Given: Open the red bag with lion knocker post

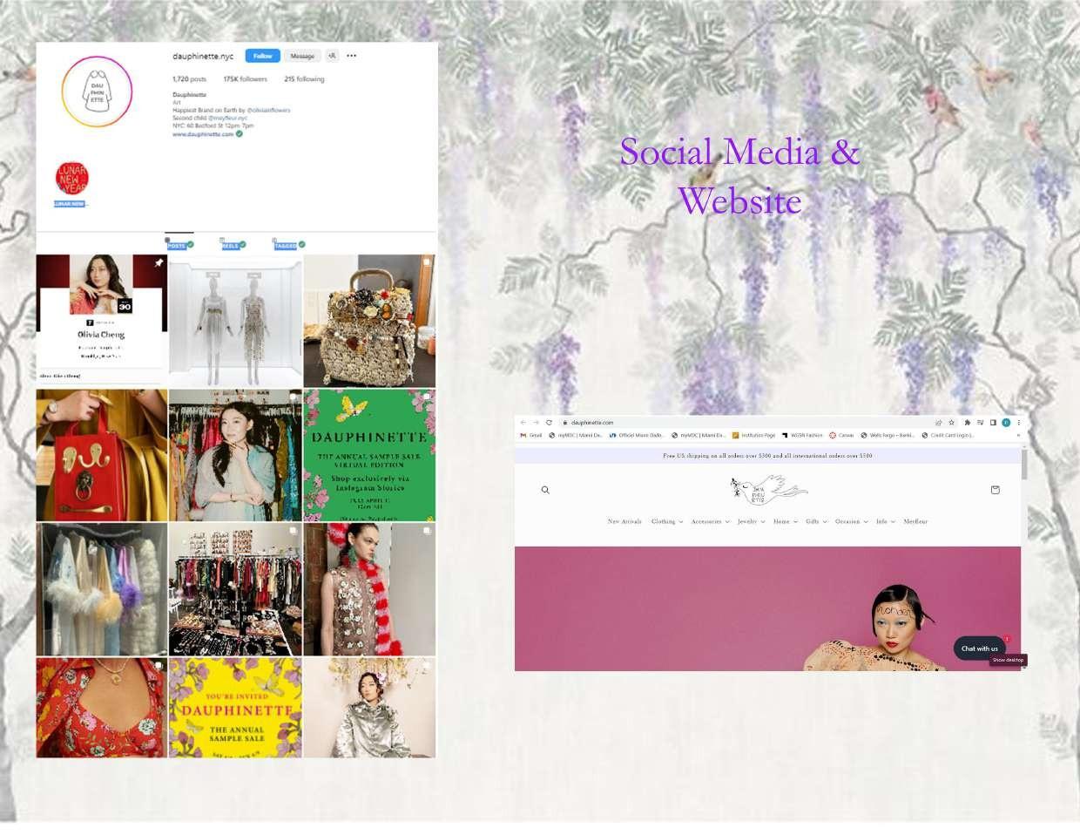Looking at the screenshot, I should tap(102, 455).
